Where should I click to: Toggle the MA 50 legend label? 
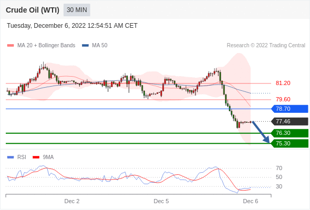click(x=100, y=46)
